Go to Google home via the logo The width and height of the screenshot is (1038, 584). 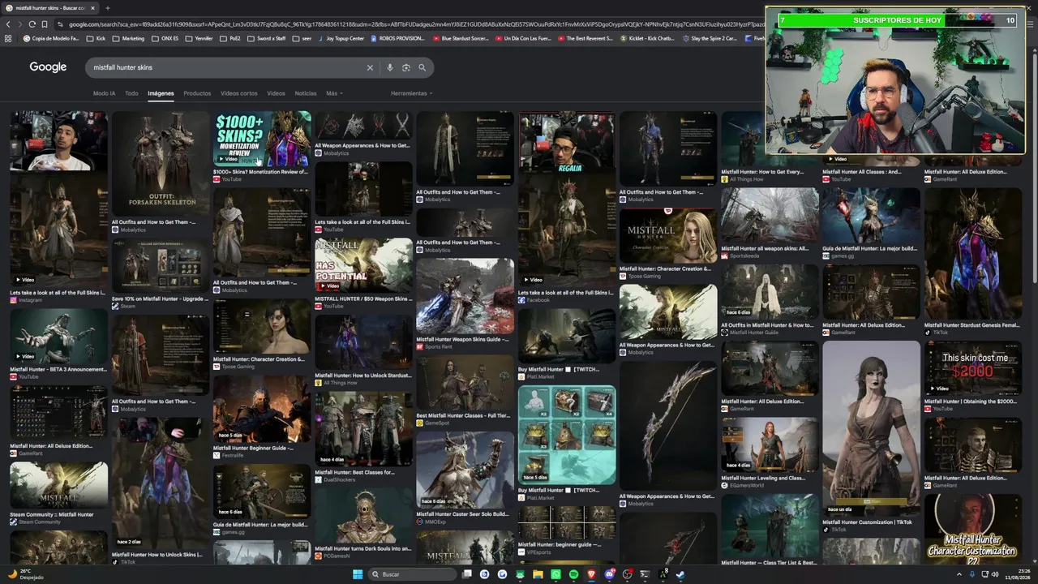48,67
